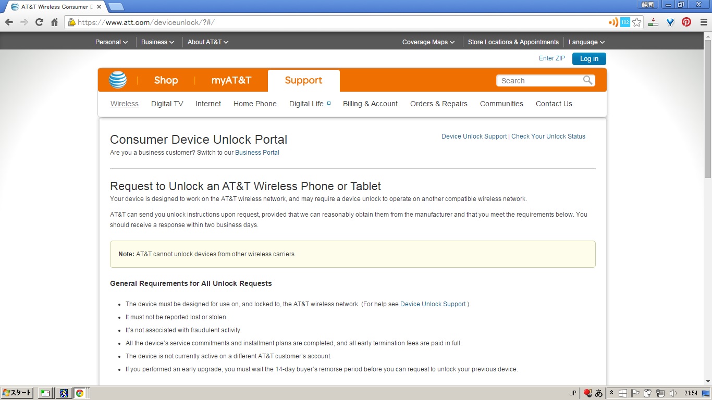Show hidden tray icons with the chevron
712x400 pixels.
point(612,393)
